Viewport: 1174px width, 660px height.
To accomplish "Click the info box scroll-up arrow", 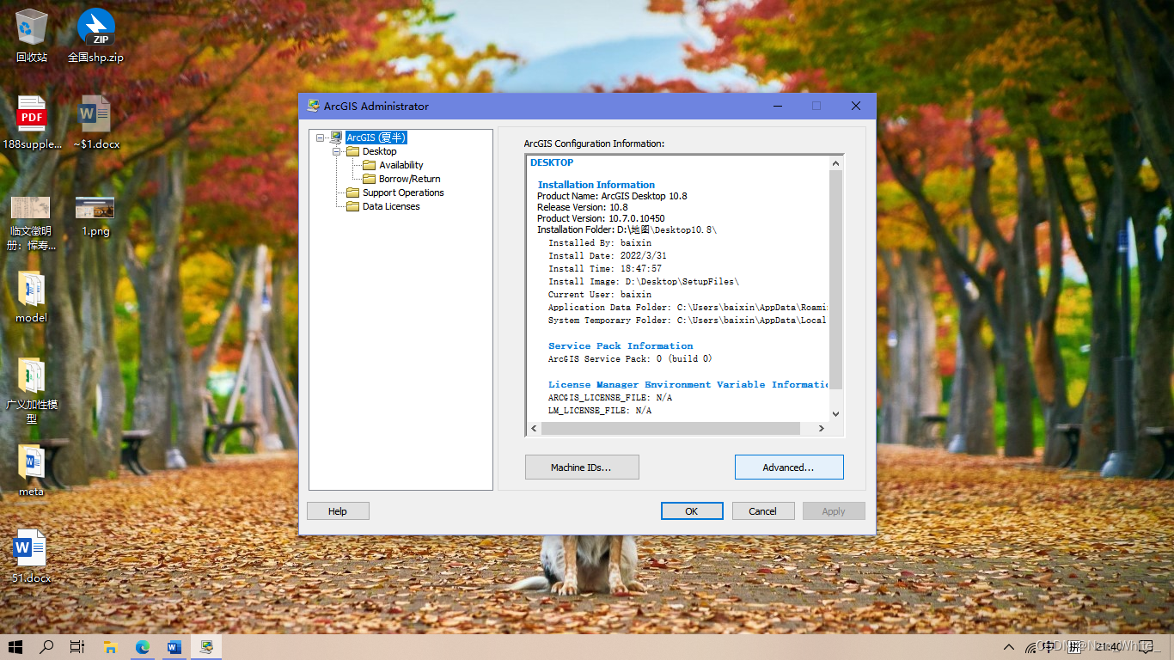I will [x=835, y=163].
